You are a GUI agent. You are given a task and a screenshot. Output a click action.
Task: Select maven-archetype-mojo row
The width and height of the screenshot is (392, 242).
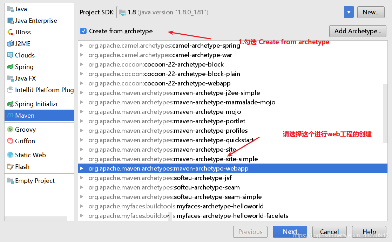(233, 112)
